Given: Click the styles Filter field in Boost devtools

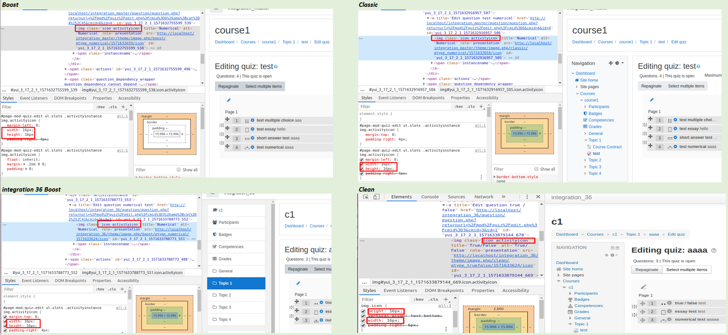Looking at the screenshot, I should [x=47, y=107].
